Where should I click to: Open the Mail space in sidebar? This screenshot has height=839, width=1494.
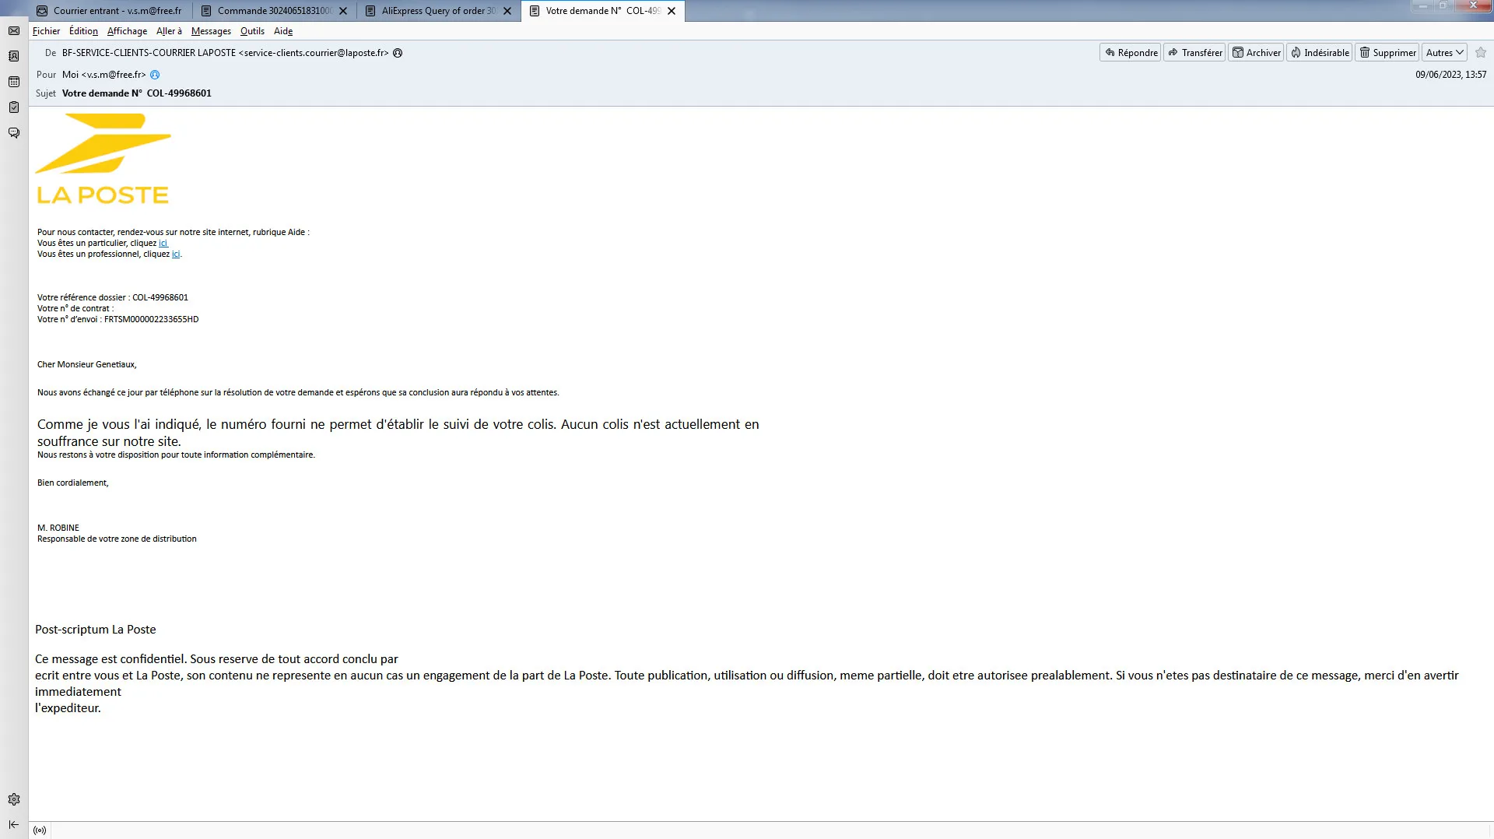[14, 31]
